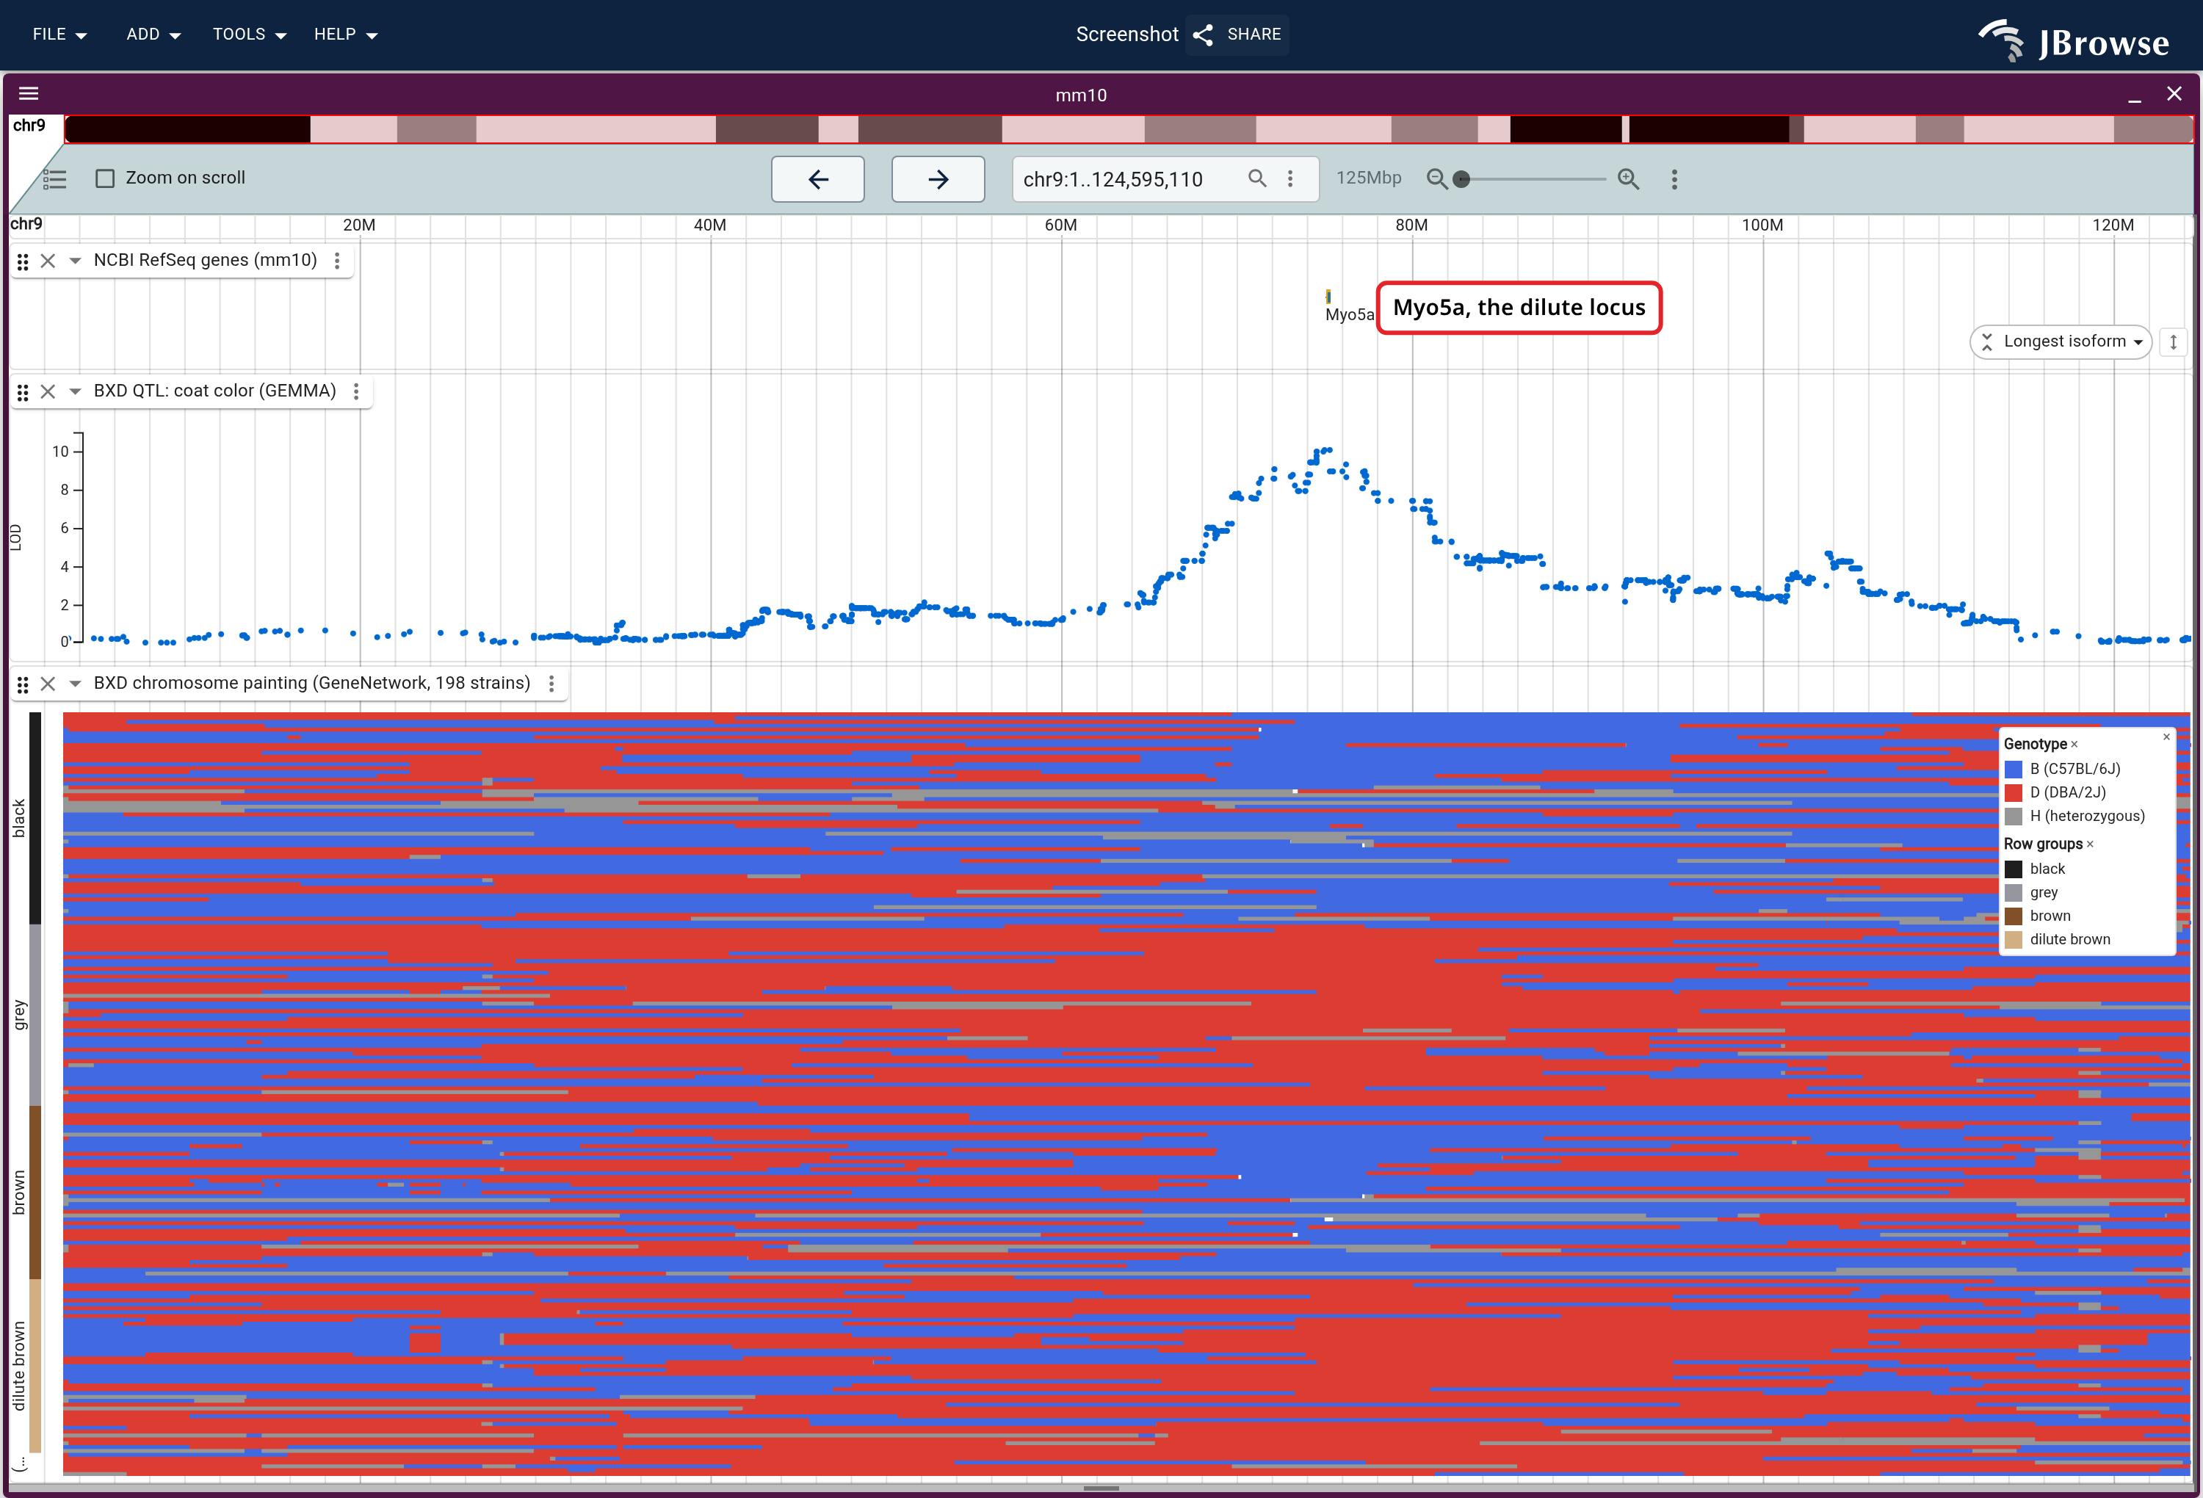Viewport: 2203px width, 1498px height.
Task: Close the BXD chromosome painting track
Action: tap(48, 684)
